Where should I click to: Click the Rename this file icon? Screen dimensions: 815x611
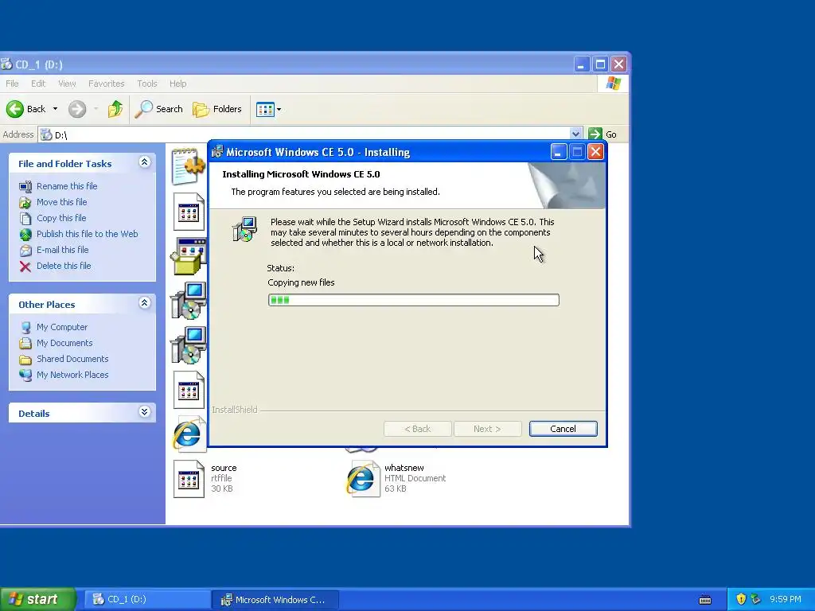25,186
